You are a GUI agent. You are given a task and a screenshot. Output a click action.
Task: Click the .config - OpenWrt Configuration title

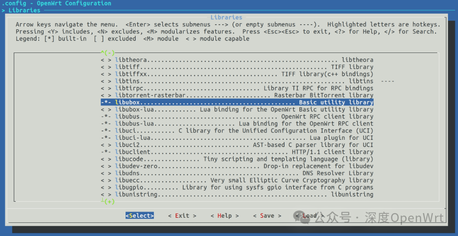click(x=56, y=3)
